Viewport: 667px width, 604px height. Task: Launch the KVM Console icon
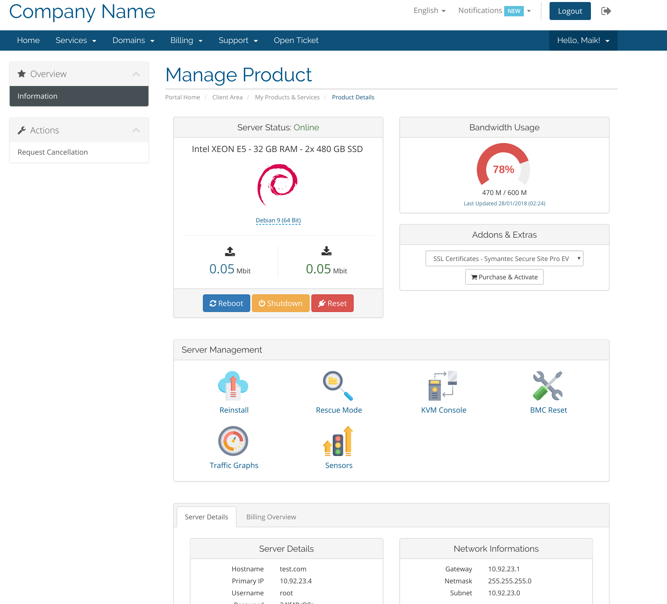click(x=443, y=386)
